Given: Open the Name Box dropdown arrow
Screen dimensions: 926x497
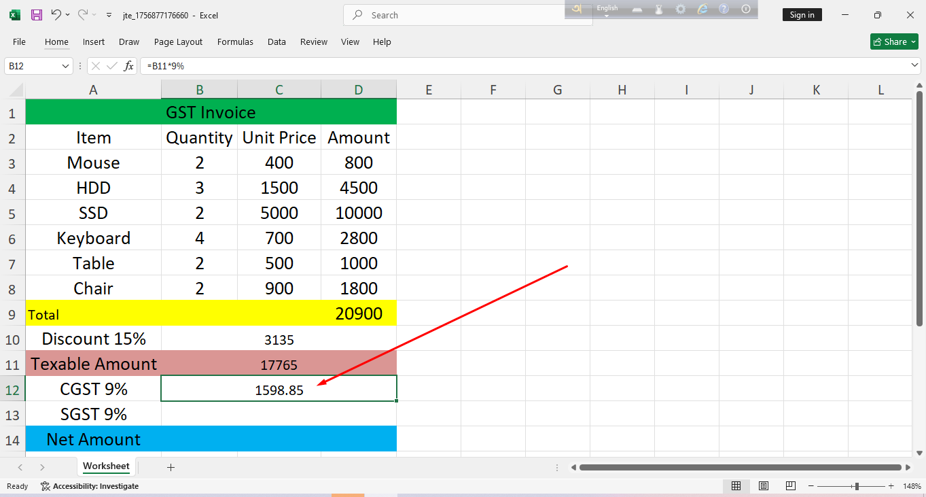Looking at the screenshot, I should click(66, 66).
